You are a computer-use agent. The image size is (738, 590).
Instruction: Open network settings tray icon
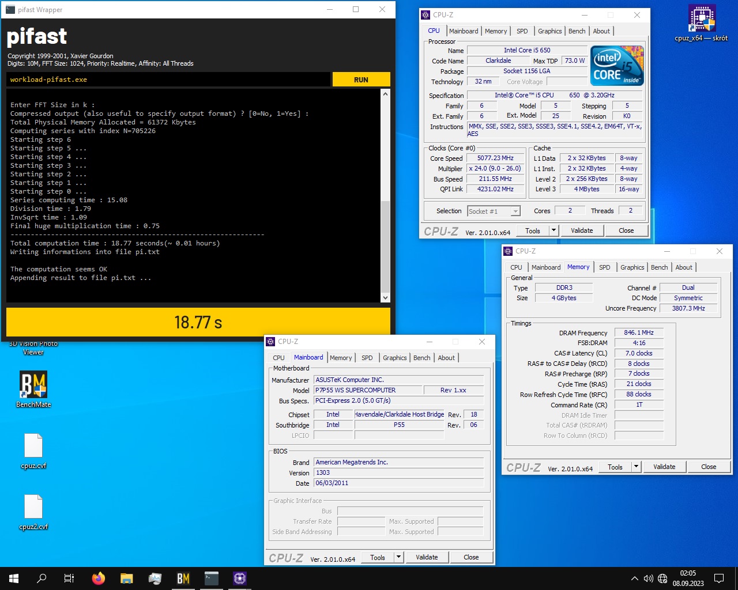tap(662, 578)
